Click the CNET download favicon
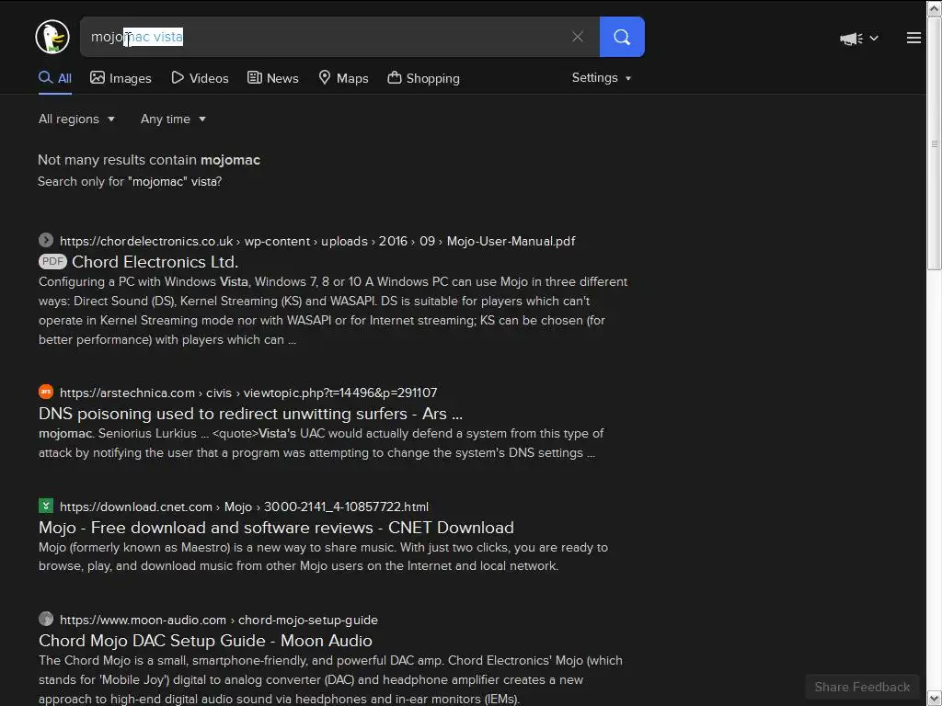Image resolution: width=942 pixels, height=706 pixels. [x=46, y=506]
